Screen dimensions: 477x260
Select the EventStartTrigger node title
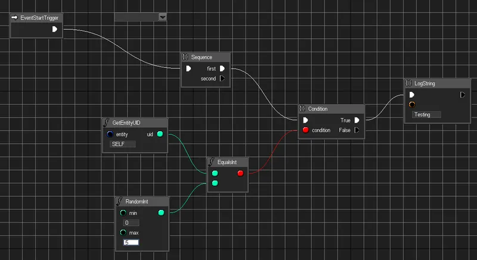[39, 18]
